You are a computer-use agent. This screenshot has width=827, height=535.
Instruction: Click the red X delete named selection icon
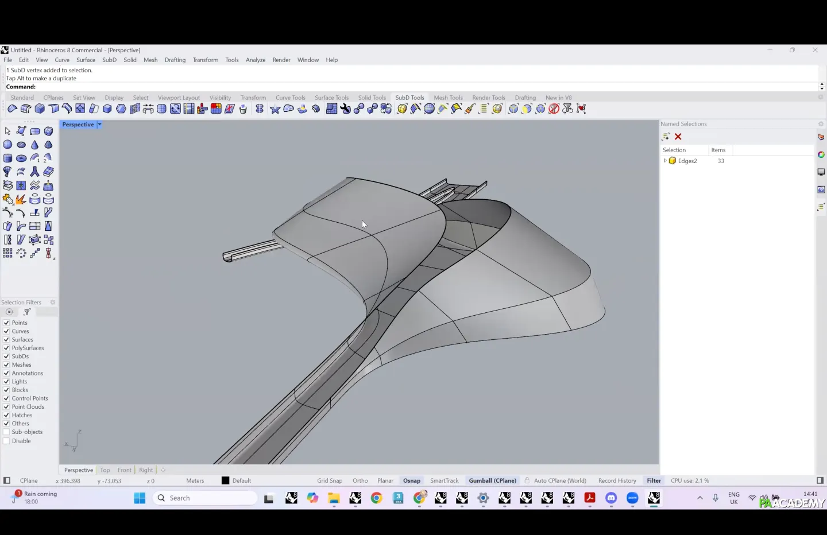click(x=678, y=137)
